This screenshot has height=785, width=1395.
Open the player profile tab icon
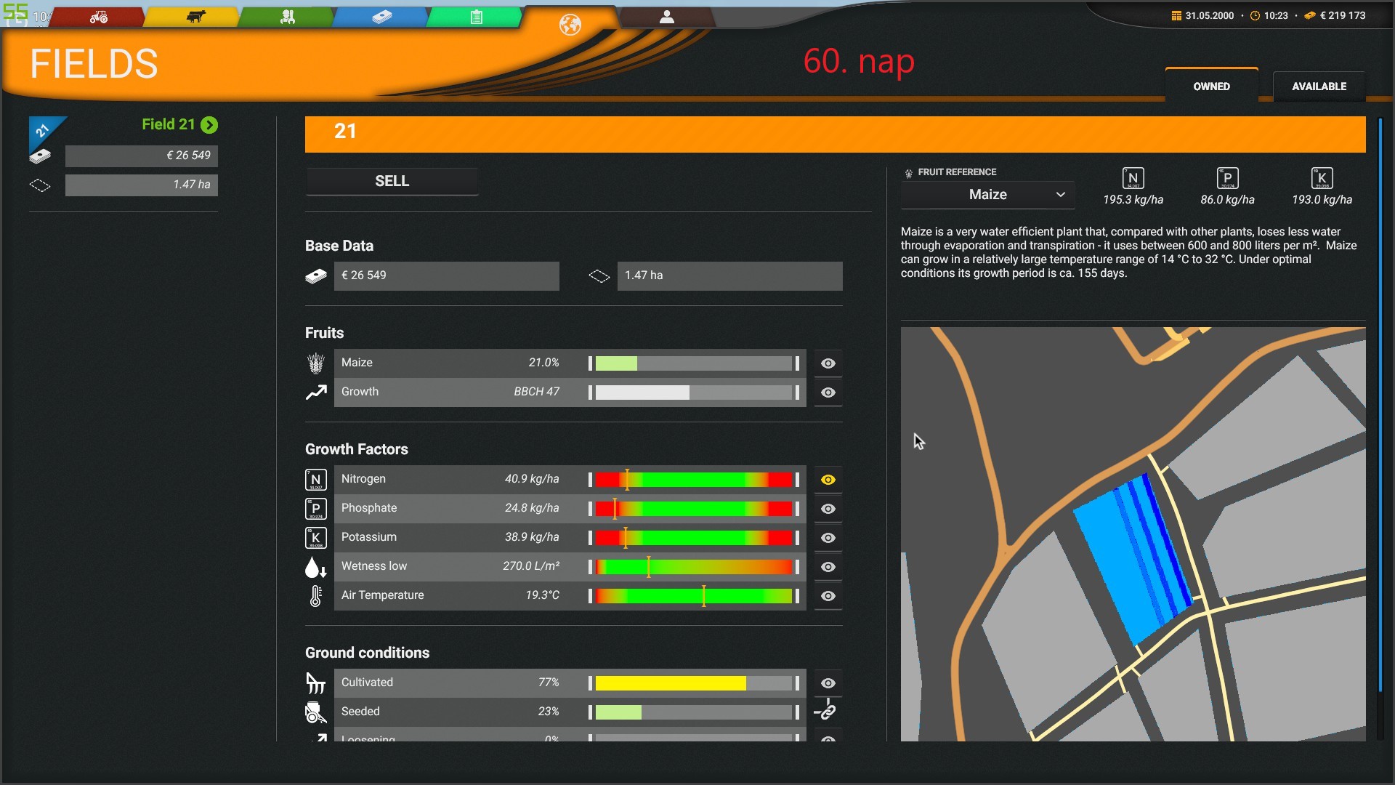666,17
